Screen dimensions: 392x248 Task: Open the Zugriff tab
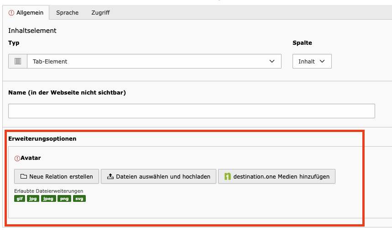[100, 13]
